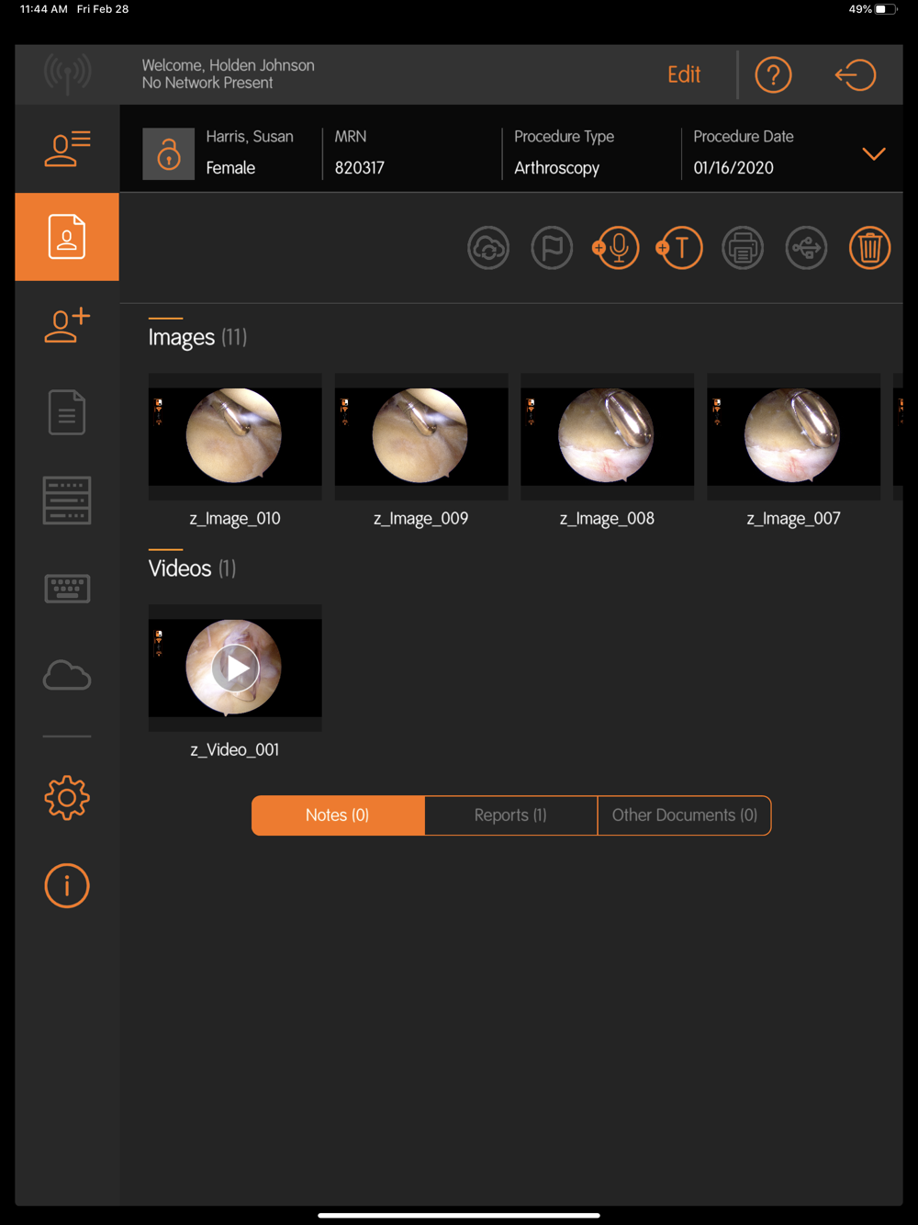The image size is (918, 1225).
Task: Open the help question mark icon
Action: [x=773, y=74]
